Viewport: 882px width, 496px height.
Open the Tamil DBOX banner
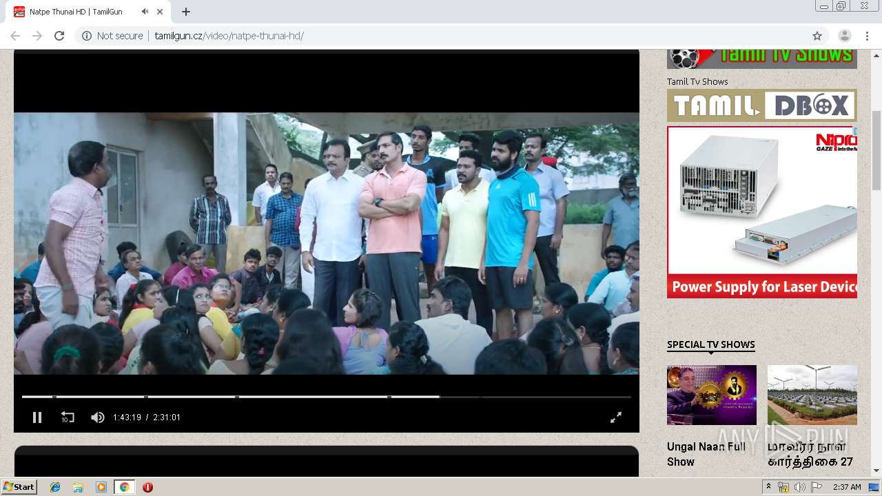coord(762,105)
